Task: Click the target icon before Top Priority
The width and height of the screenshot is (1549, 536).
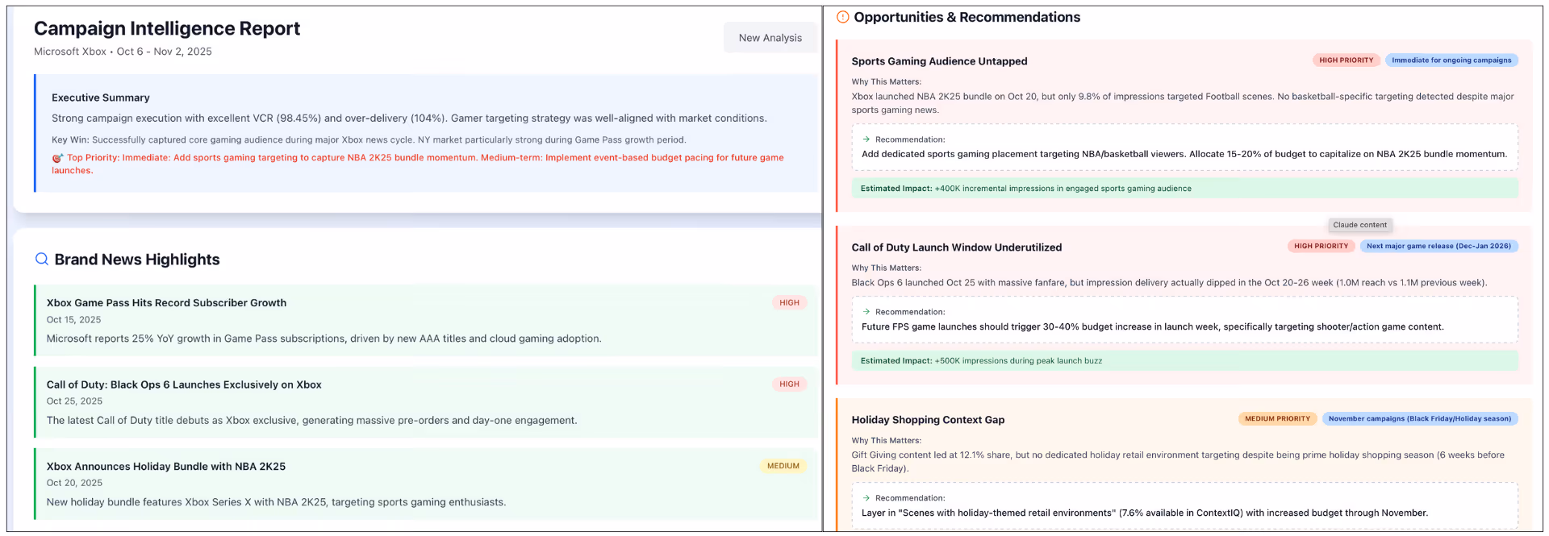Action: point(57,158)
